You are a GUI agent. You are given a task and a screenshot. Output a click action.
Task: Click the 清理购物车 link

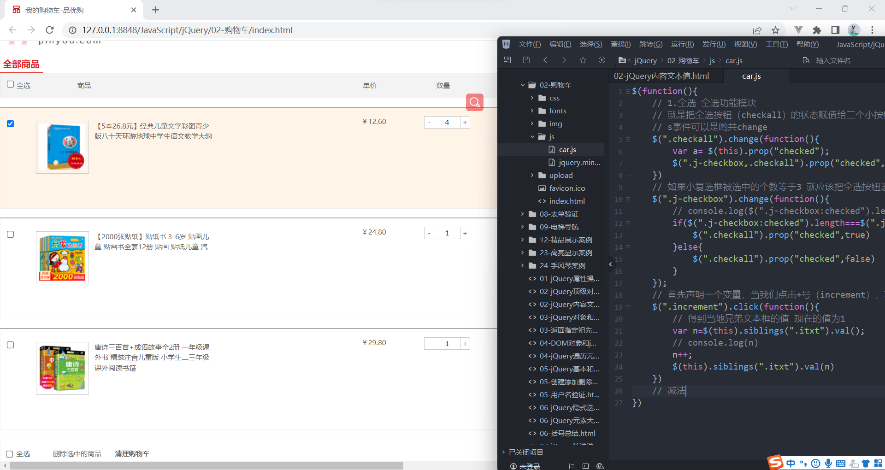click(x=132, y=453)
